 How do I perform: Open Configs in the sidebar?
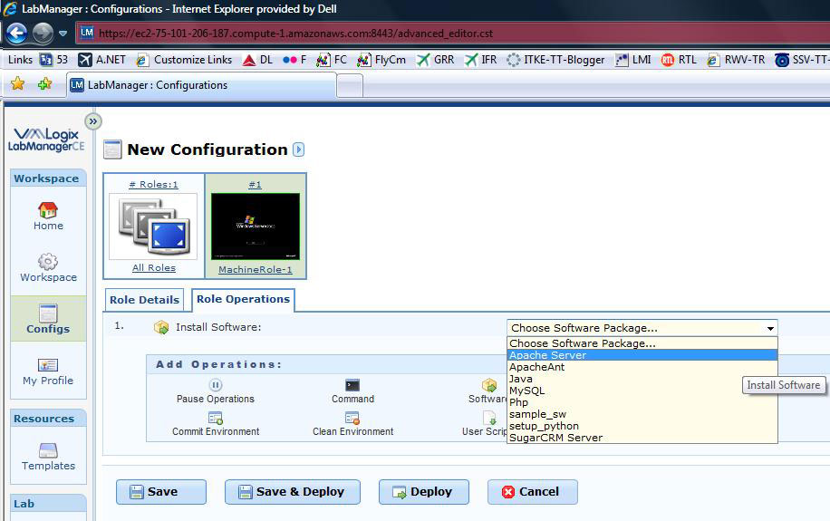(x=48, y=319)
